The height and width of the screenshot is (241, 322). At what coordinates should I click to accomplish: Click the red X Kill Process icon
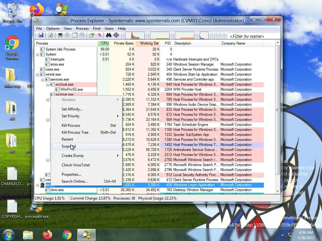click(x=99, y=35)
